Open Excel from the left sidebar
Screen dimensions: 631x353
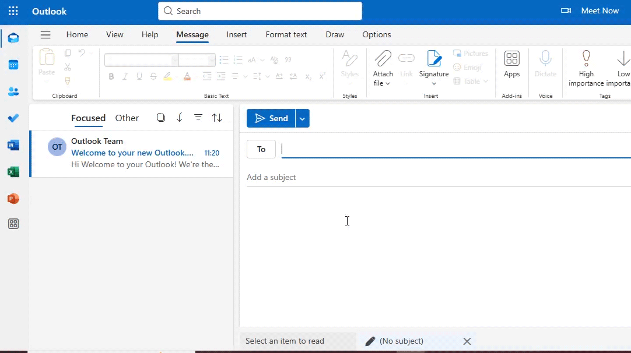pos(13,172)
